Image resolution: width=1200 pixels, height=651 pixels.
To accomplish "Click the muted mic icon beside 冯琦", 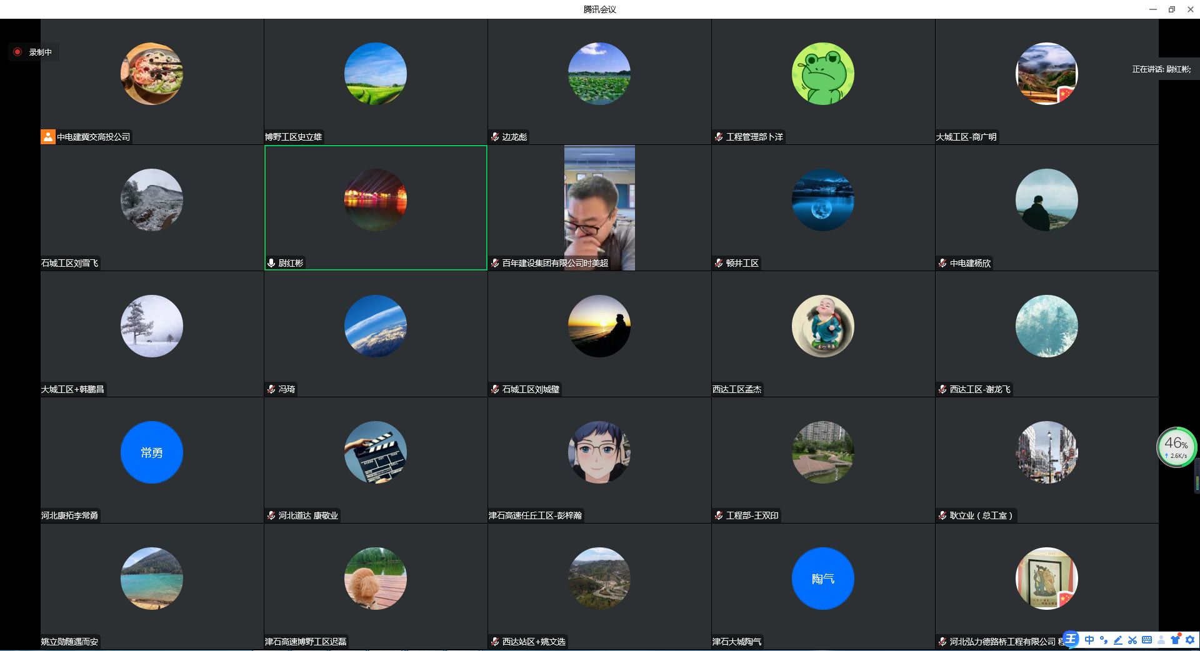I will [271, 389].
